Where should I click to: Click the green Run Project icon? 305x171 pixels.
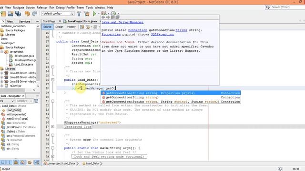[94, 14]
